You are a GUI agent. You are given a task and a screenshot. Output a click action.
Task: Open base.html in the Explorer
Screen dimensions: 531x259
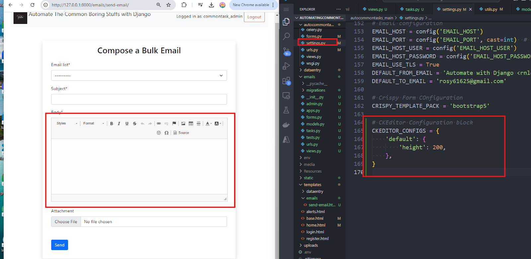315,218
